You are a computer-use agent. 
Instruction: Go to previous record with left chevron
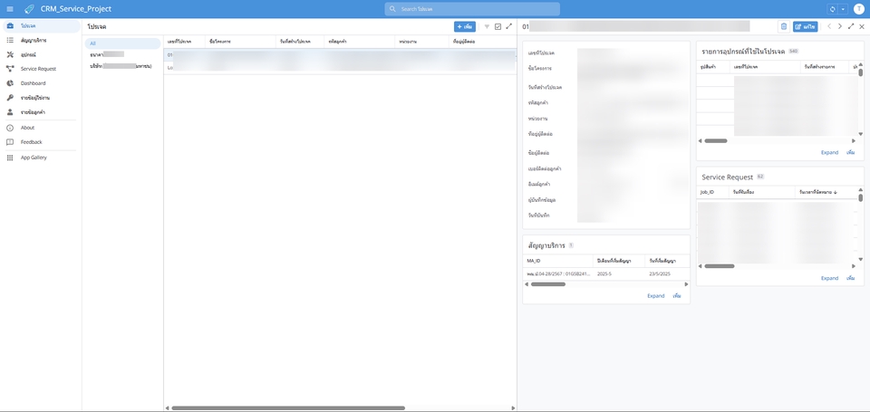coord(829,26)
